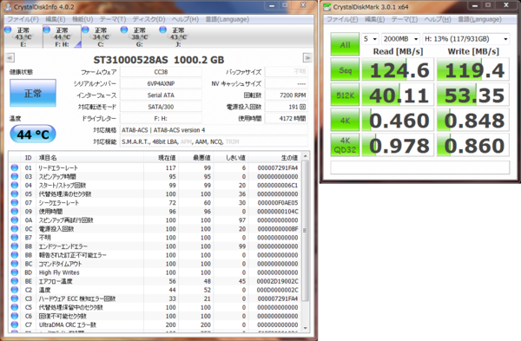This screenshot has width=521, height=341.
Task: Click interface value Serial ATA
Action: pos(161,95)
